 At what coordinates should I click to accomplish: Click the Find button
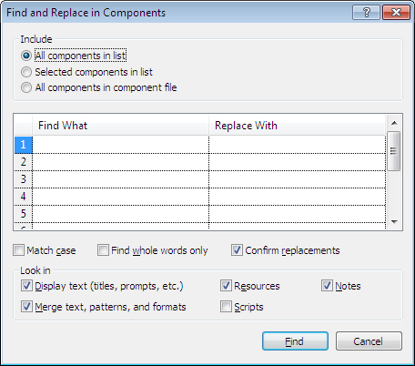[295, 341]
